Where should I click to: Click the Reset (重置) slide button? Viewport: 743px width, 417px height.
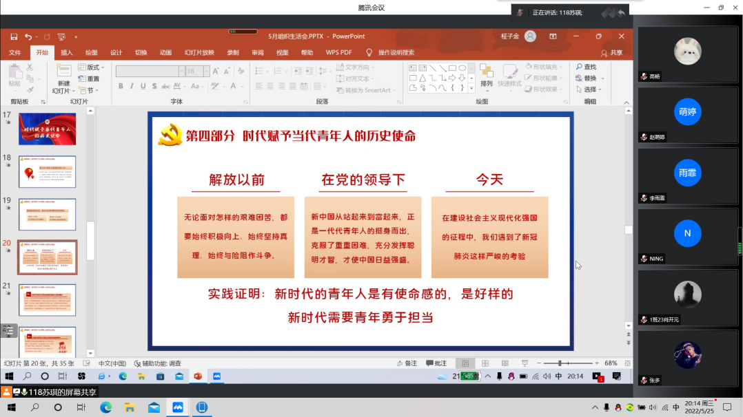89,78
